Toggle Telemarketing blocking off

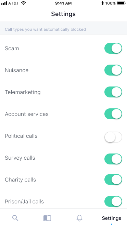coord(113,92)
